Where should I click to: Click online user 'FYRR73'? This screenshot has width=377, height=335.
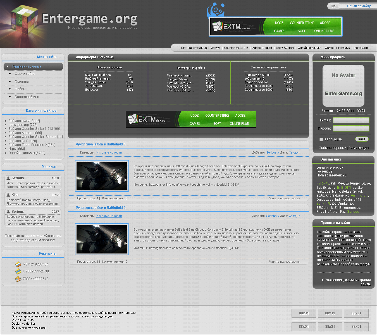pos(323,183)
